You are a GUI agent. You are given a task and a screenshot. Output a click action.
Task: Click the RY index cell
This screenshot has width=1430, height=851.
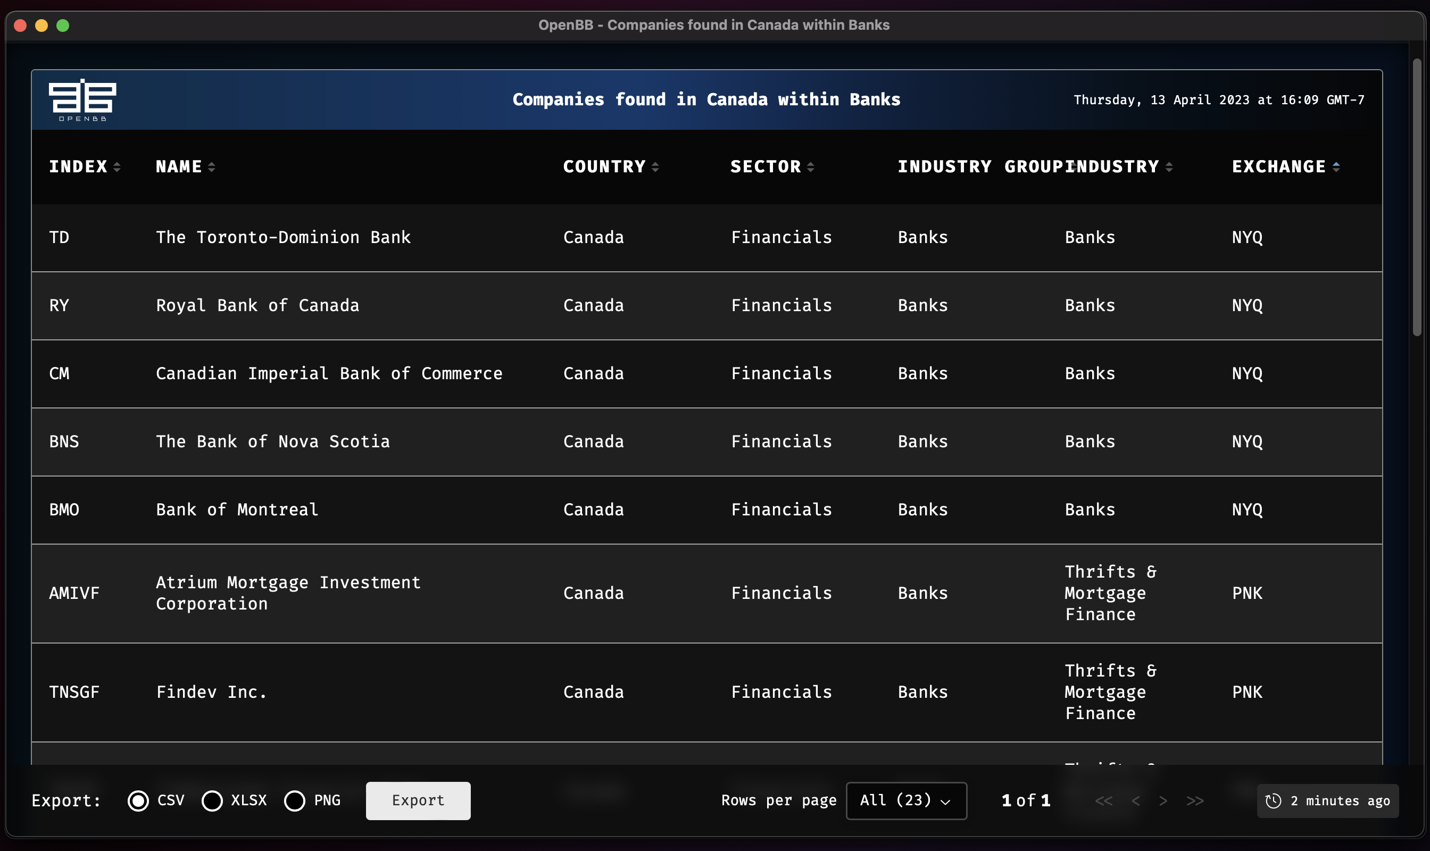pos(59,306)
